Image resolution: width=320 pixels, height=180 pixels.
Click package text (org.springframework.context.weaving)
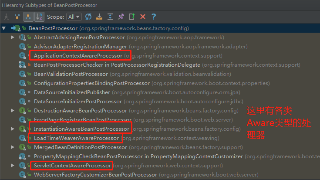pyautogui.click(x=170, y=138)
